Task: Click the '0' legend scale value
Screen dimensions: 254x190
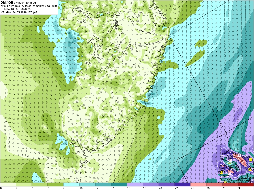Action: (x=1, y=188)
